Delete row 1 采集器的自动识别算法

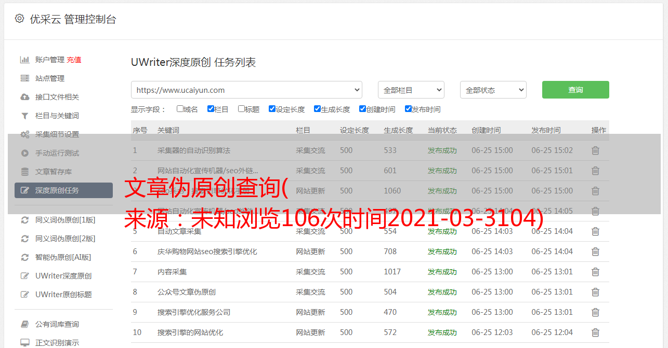click(x=596, y=150)
